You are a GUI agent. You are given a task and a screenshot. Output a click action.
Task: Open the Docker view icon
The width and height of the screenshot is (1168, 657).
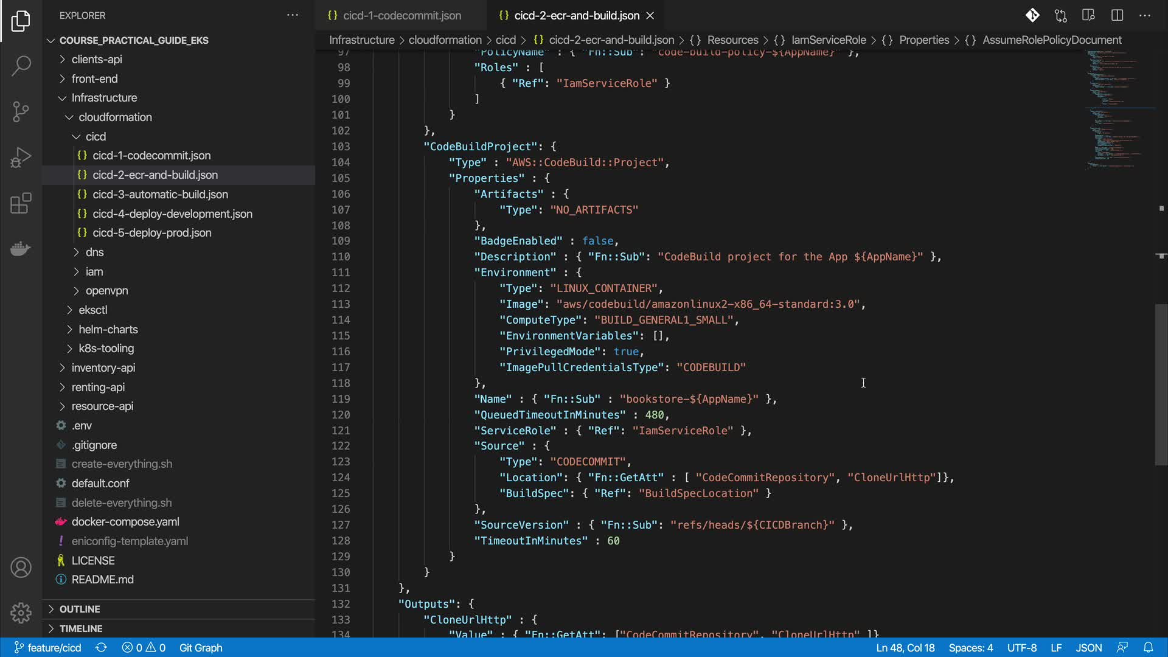21,249
